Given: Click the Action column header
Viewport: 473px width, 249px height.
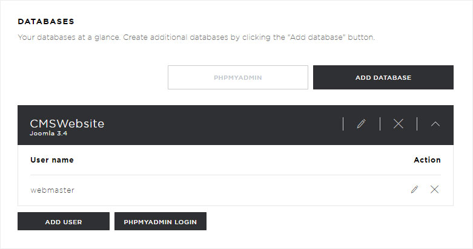Looking at the screenshot, I should (x=427, y=160).
